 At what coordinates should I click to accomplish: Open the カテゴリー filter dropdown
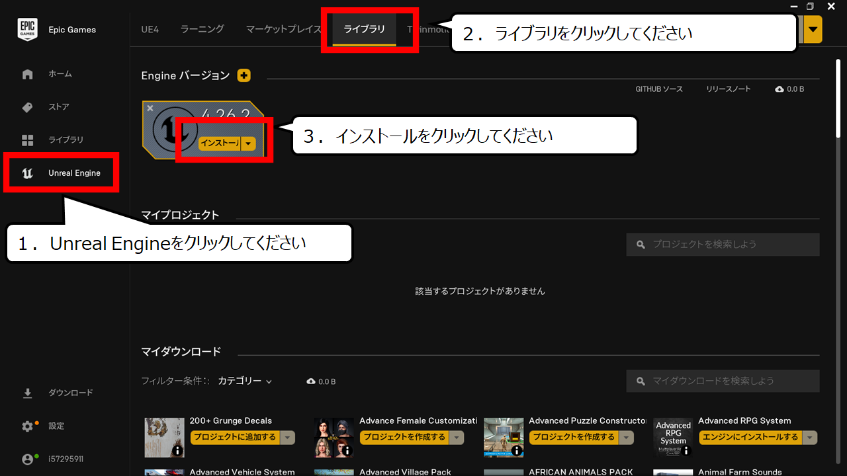coord(245,381)
